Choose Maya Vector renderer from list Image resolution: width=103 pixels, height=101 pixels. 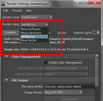[34, 40]
